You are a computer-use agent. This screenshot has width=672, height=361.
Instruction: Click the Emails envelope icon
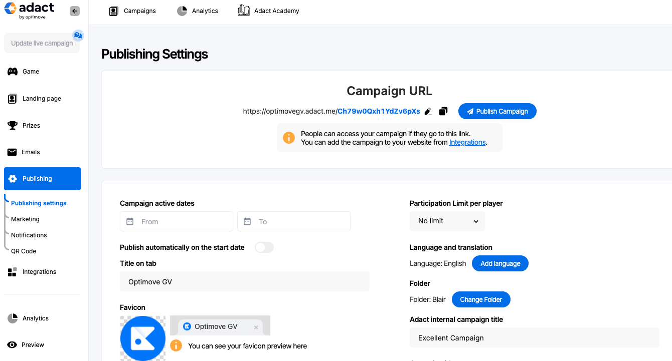click(x=13, y=152)
